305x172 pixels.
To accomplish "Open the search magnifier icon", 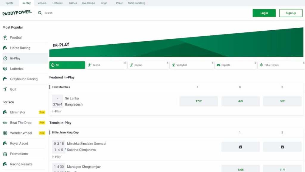I will click(x=40, y=13).
